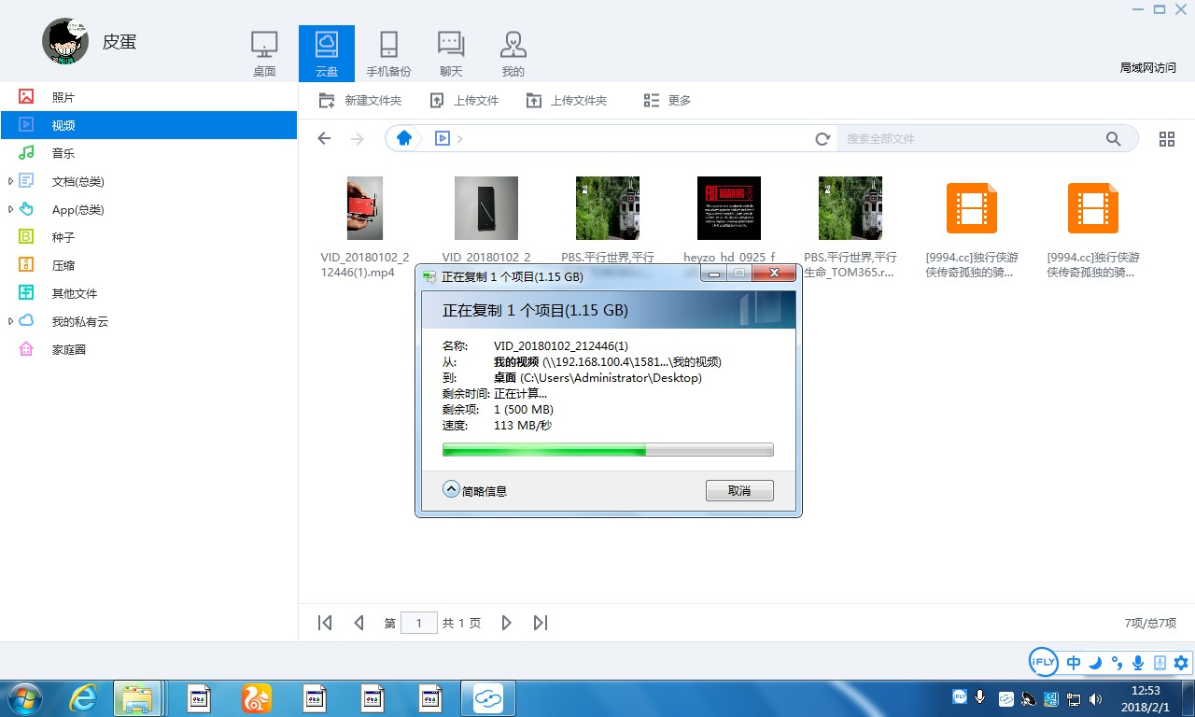This screenshot has width=1195, height=717.
Task: Click the home icon in path bar
Action: (x=403, y=138)
